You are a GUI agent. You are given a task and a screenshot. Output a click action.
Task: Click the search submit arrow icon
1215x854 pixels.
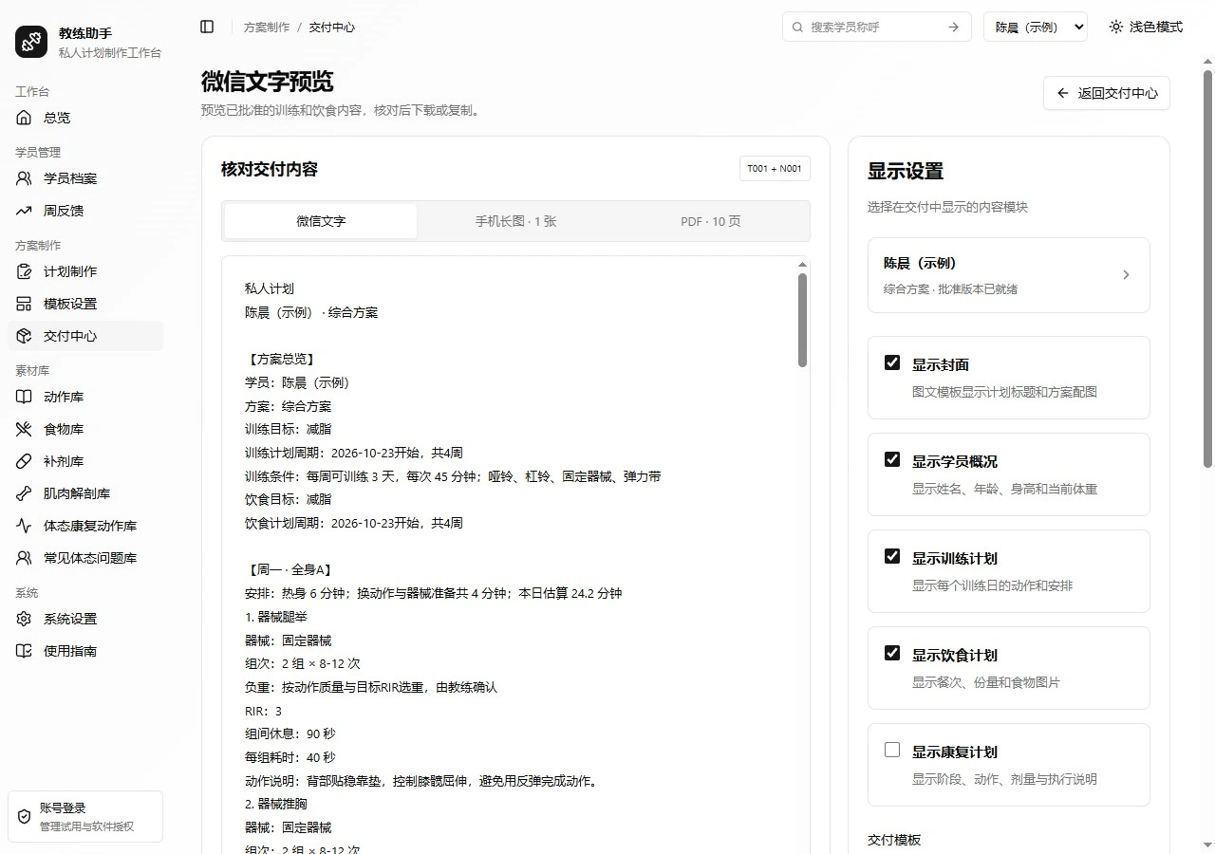(x=953, y=27)
